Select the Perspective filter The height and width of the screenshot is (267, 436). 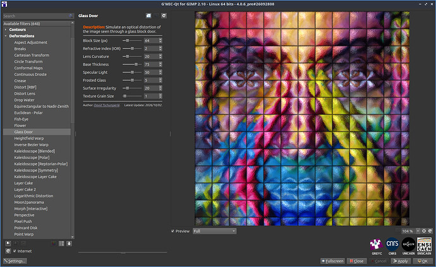[x=24, y=215]
